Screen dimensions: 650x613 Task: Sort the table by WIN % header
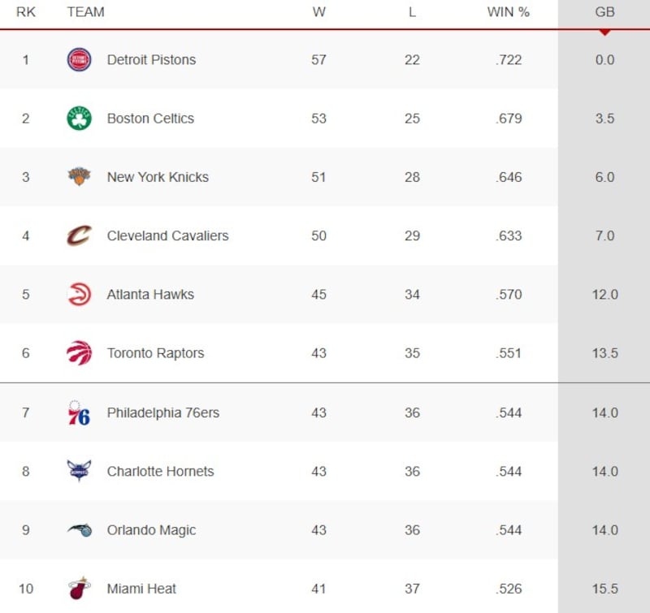509,12
